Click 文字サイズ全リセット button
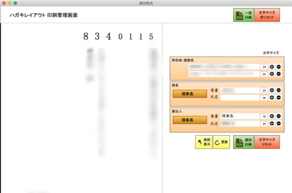This screenshot has height=193, width=292. click(267, 15)
